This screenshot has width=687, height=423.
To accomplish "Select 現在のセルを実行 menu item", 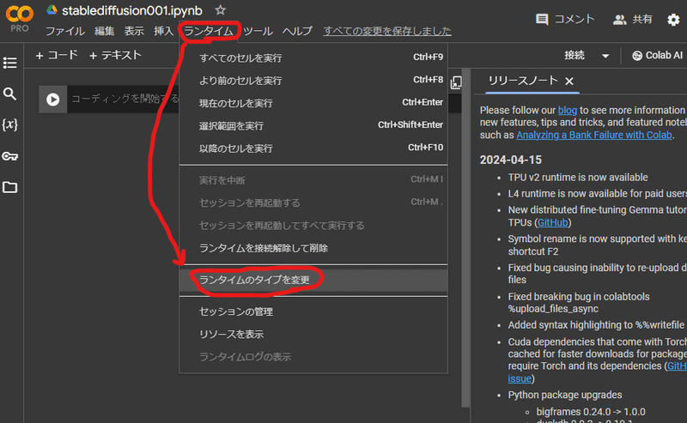I will 313,103.
